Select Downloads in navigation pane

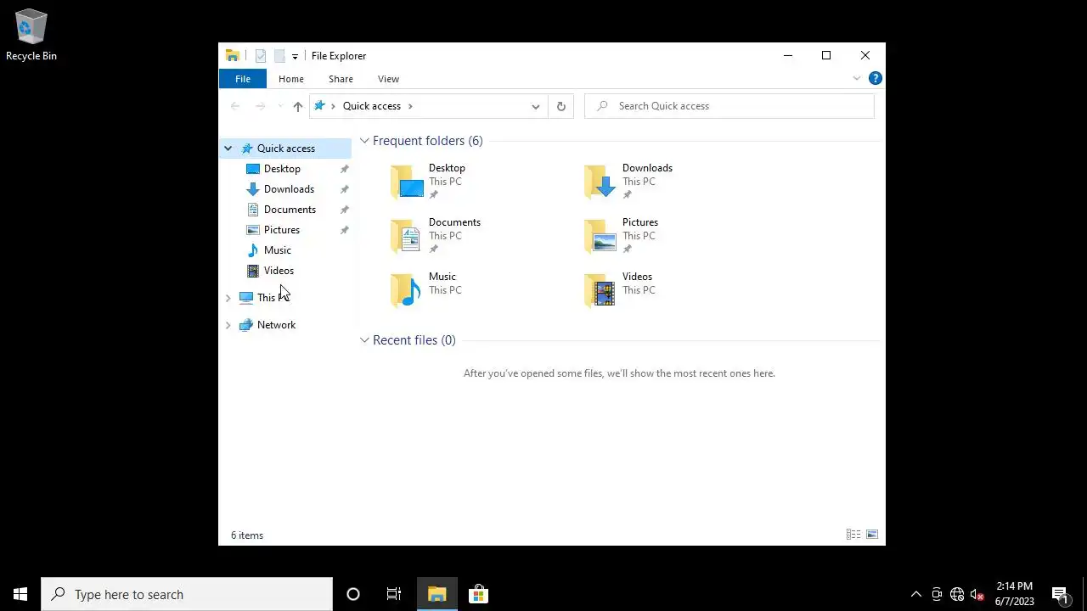289,189
